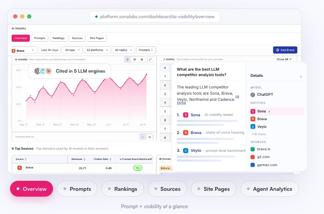
Task: Click the second chart view icon beside Showing data
Action: point(149,137)
